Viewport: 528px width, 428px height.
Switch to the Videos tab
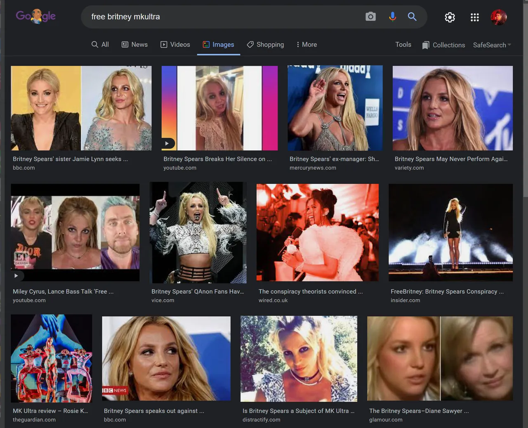pos(175,44)
